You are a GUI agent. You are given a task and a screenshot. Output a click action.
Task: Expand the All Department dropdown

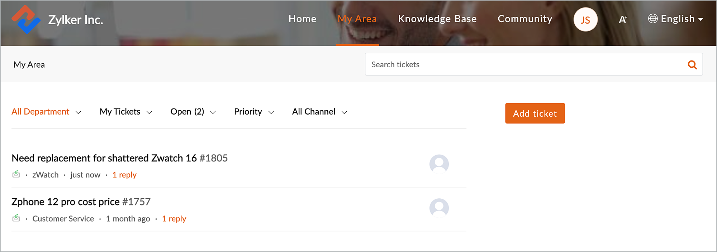click(x=46, y=112)
